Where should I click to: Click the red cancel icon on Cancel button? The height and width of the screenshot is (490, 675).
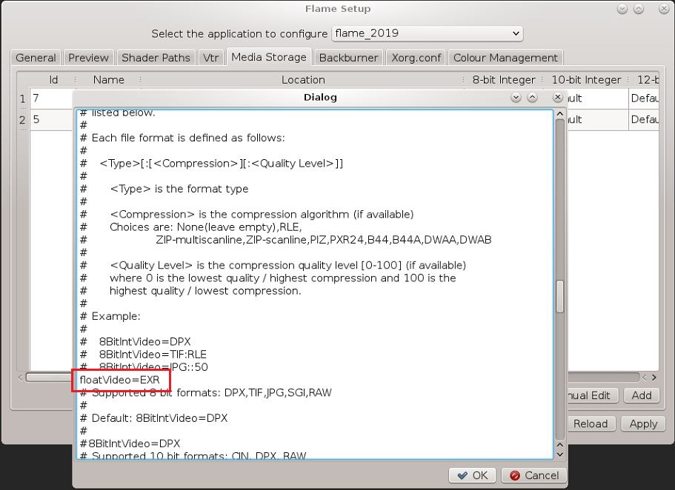[x=516, y=475]
